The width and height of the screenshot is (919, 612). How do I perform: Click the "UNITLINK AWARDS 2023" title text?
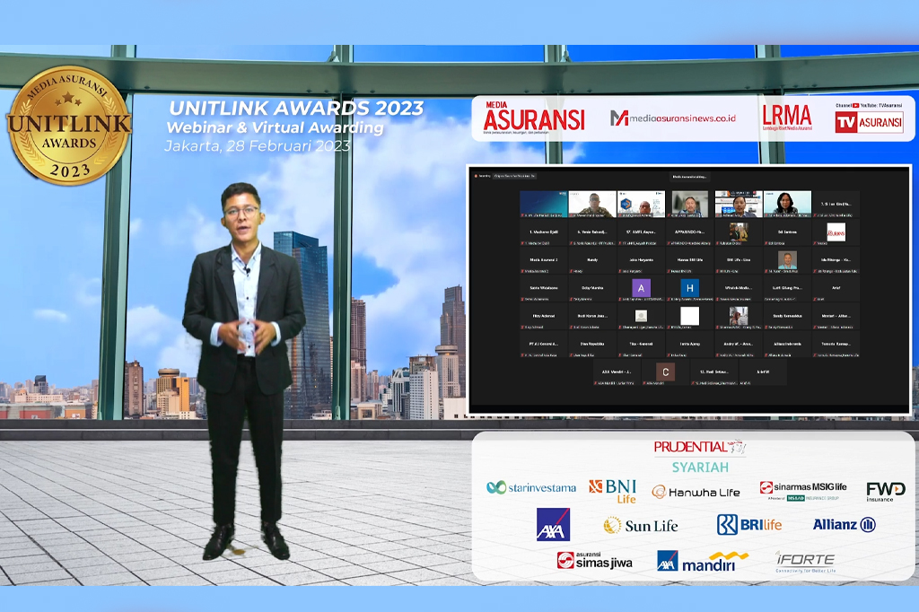point(296,108)
